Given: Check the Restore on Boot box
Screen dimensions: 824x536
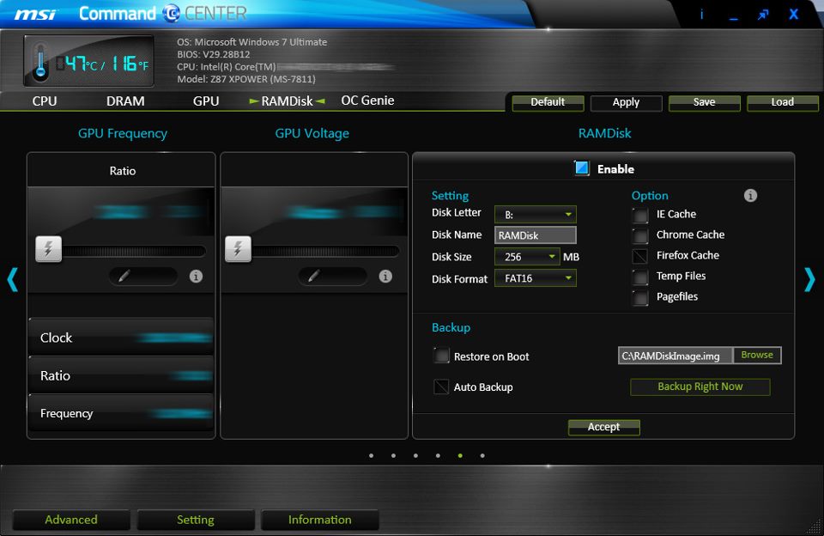Looking at the screenshot, I should [x=441, y=356].
